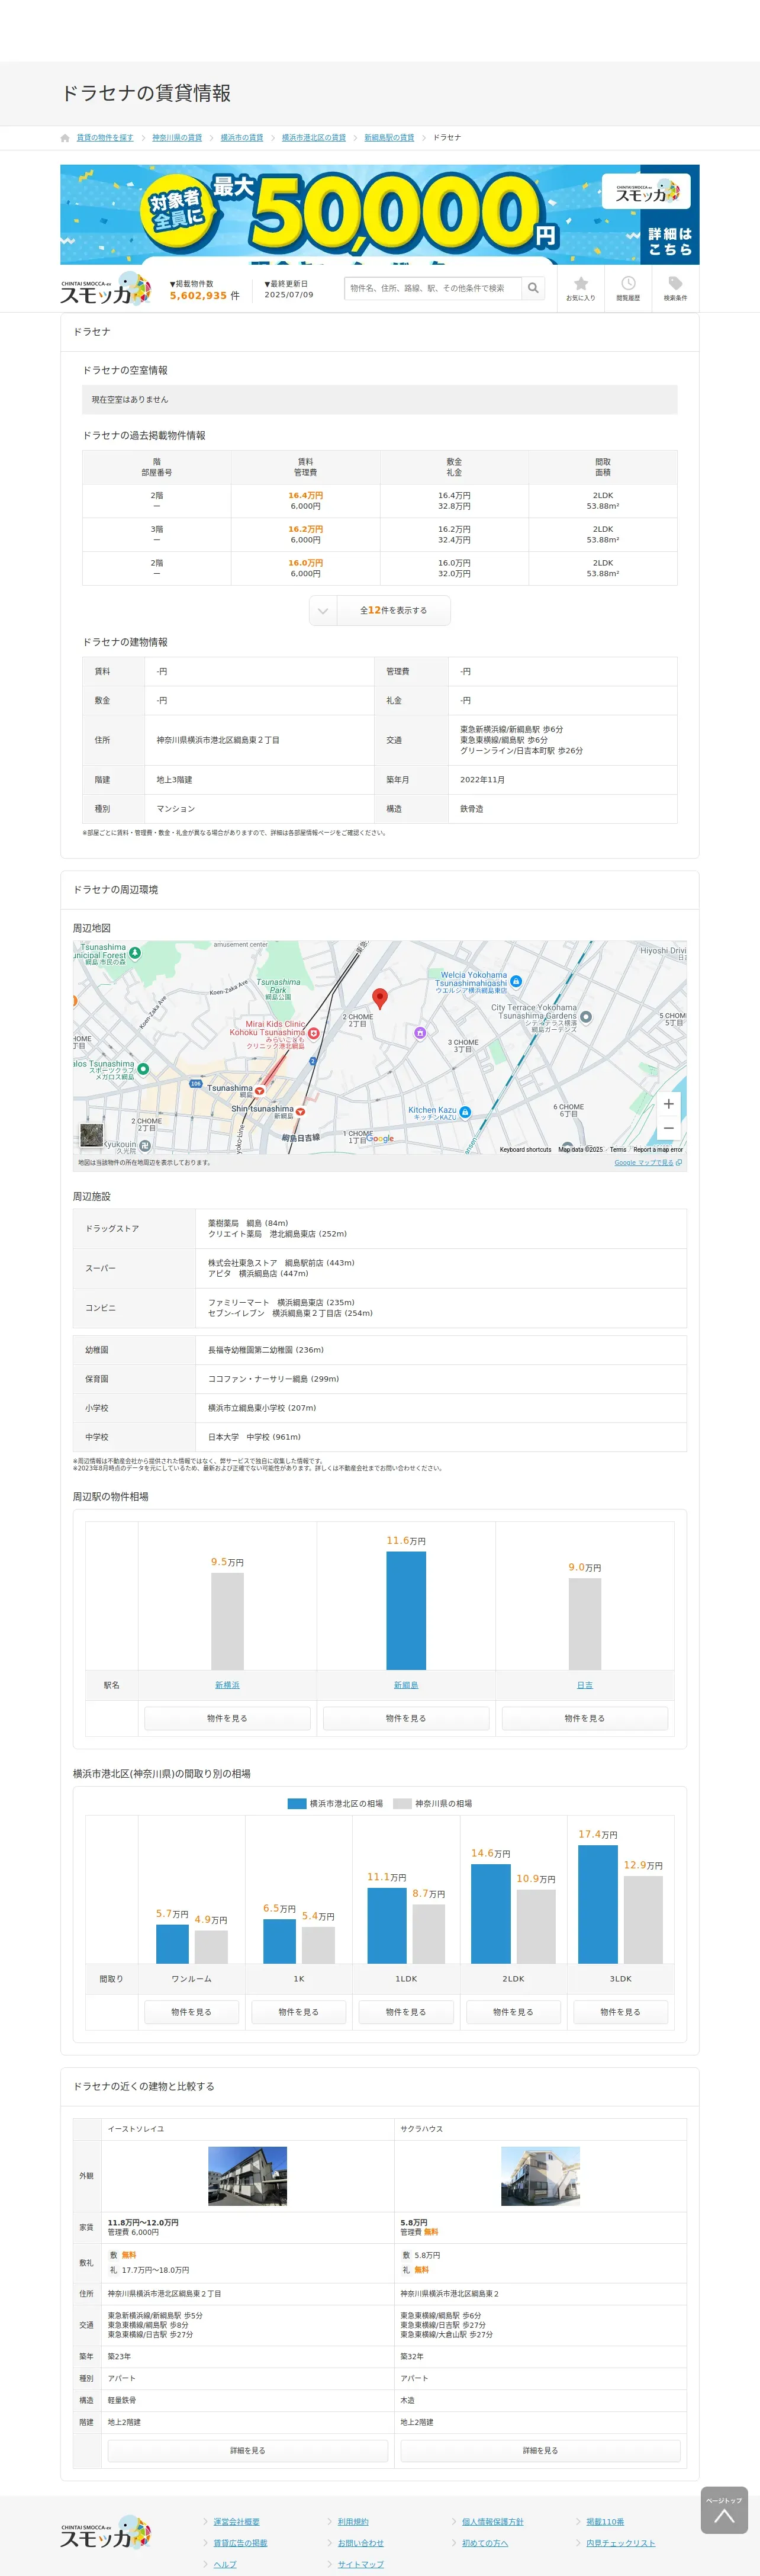Image resolution: width=760 pixels, height=2576 pixels.
Task: Click the home icon in the breadcrumb
Action: click(x=65, y=138)
